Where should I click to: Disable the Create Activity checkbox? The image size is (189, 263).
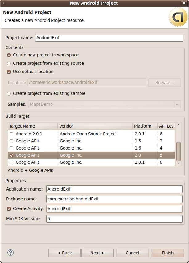9,209
